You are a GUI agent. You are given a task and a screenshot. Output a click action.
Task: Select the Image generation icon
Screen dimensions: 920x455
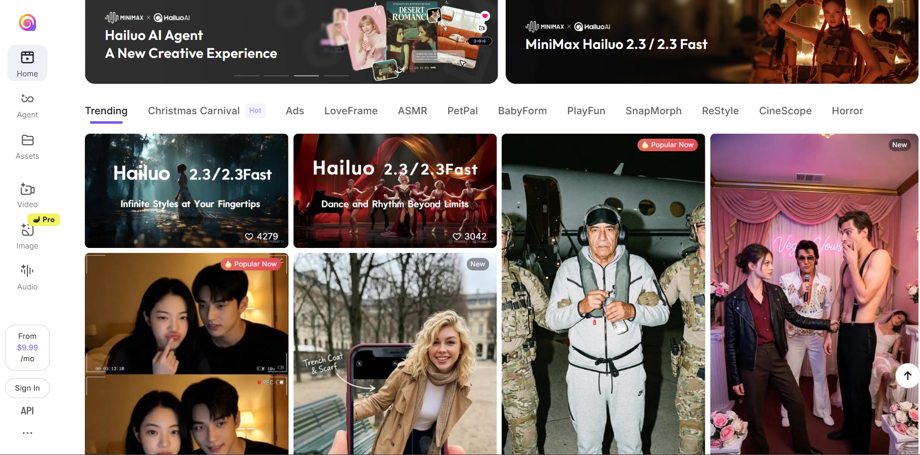27,230
